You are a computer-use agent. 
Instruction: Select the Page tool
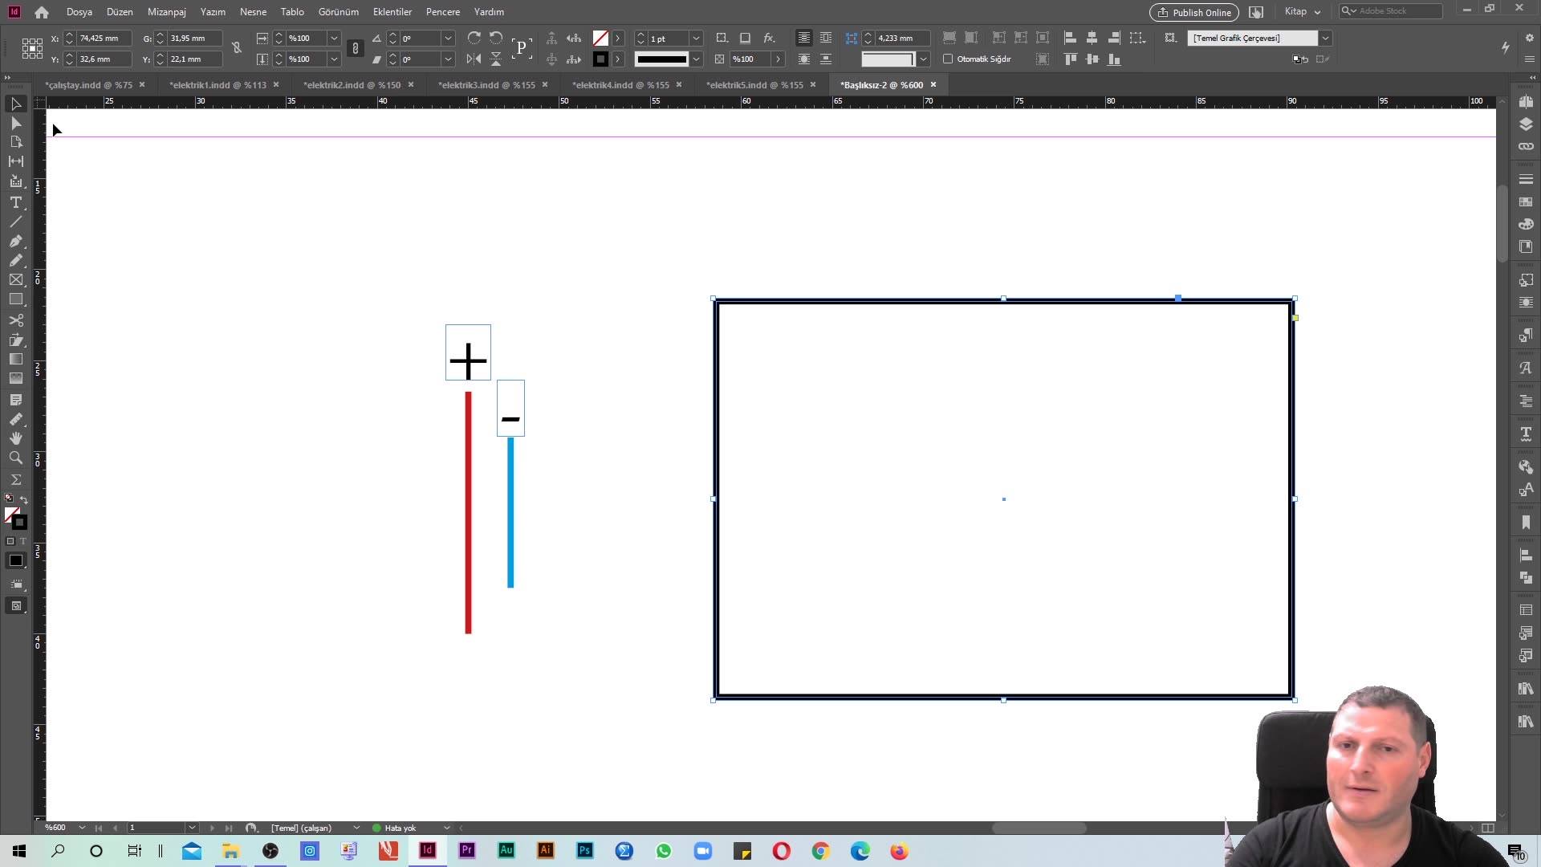tap(15, 142)
